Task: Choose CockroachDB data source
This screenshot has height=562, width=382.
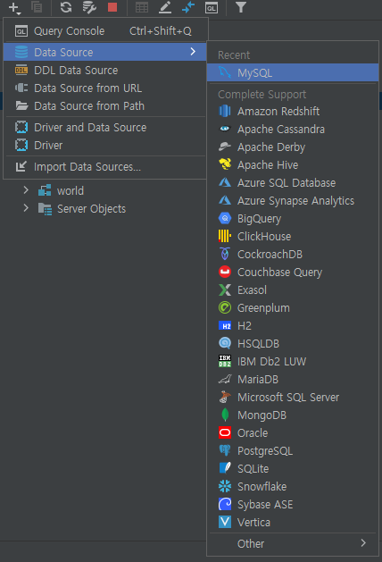Action: coord(293,255)
